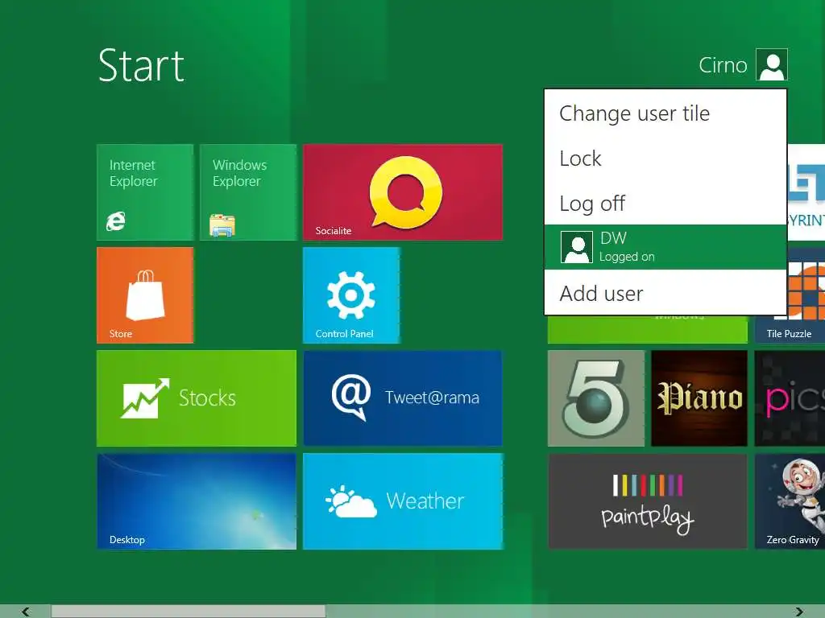
Task: Switch to the DW logged on user
Action: point(665,247)
